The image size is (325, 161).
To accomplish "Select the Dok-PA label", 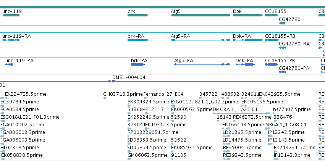I will [244, 61].
